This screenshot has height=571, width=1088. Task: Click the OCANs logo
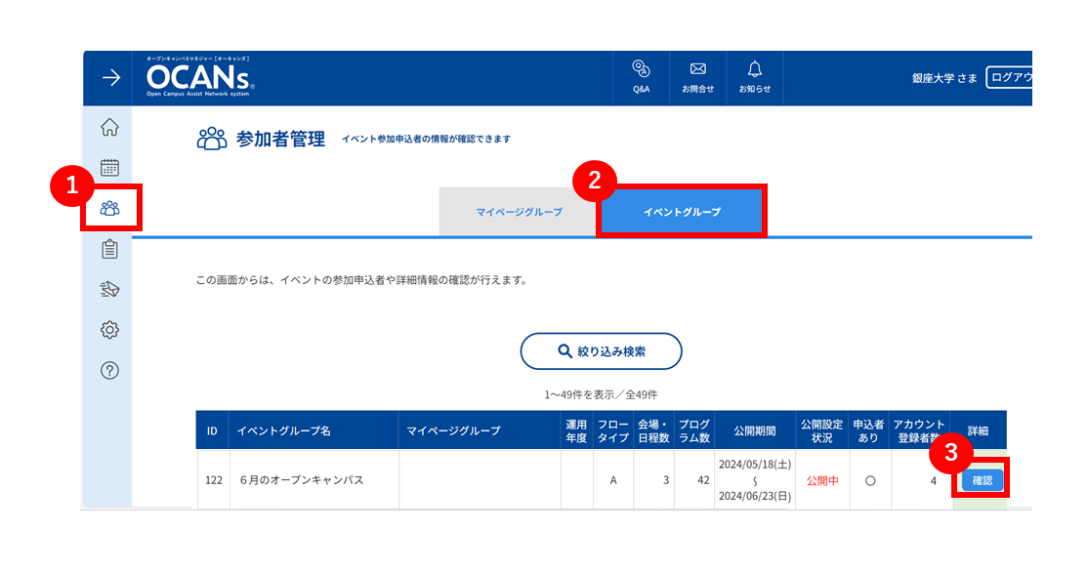tap(200, 78)
